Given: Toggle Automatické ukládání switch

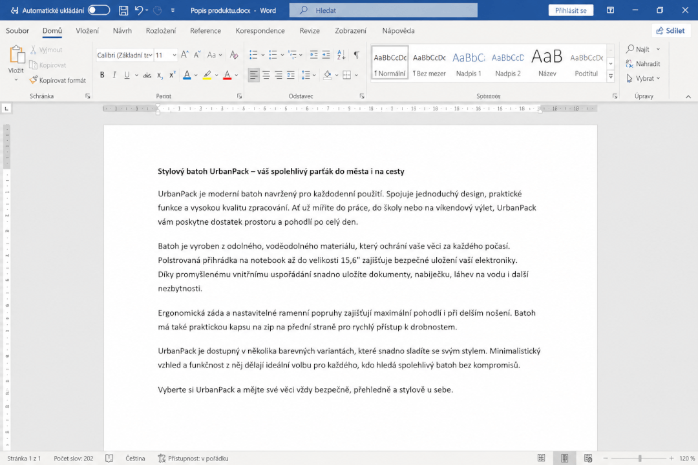Looking at the screenshot, I should click(x=99, y=10).
